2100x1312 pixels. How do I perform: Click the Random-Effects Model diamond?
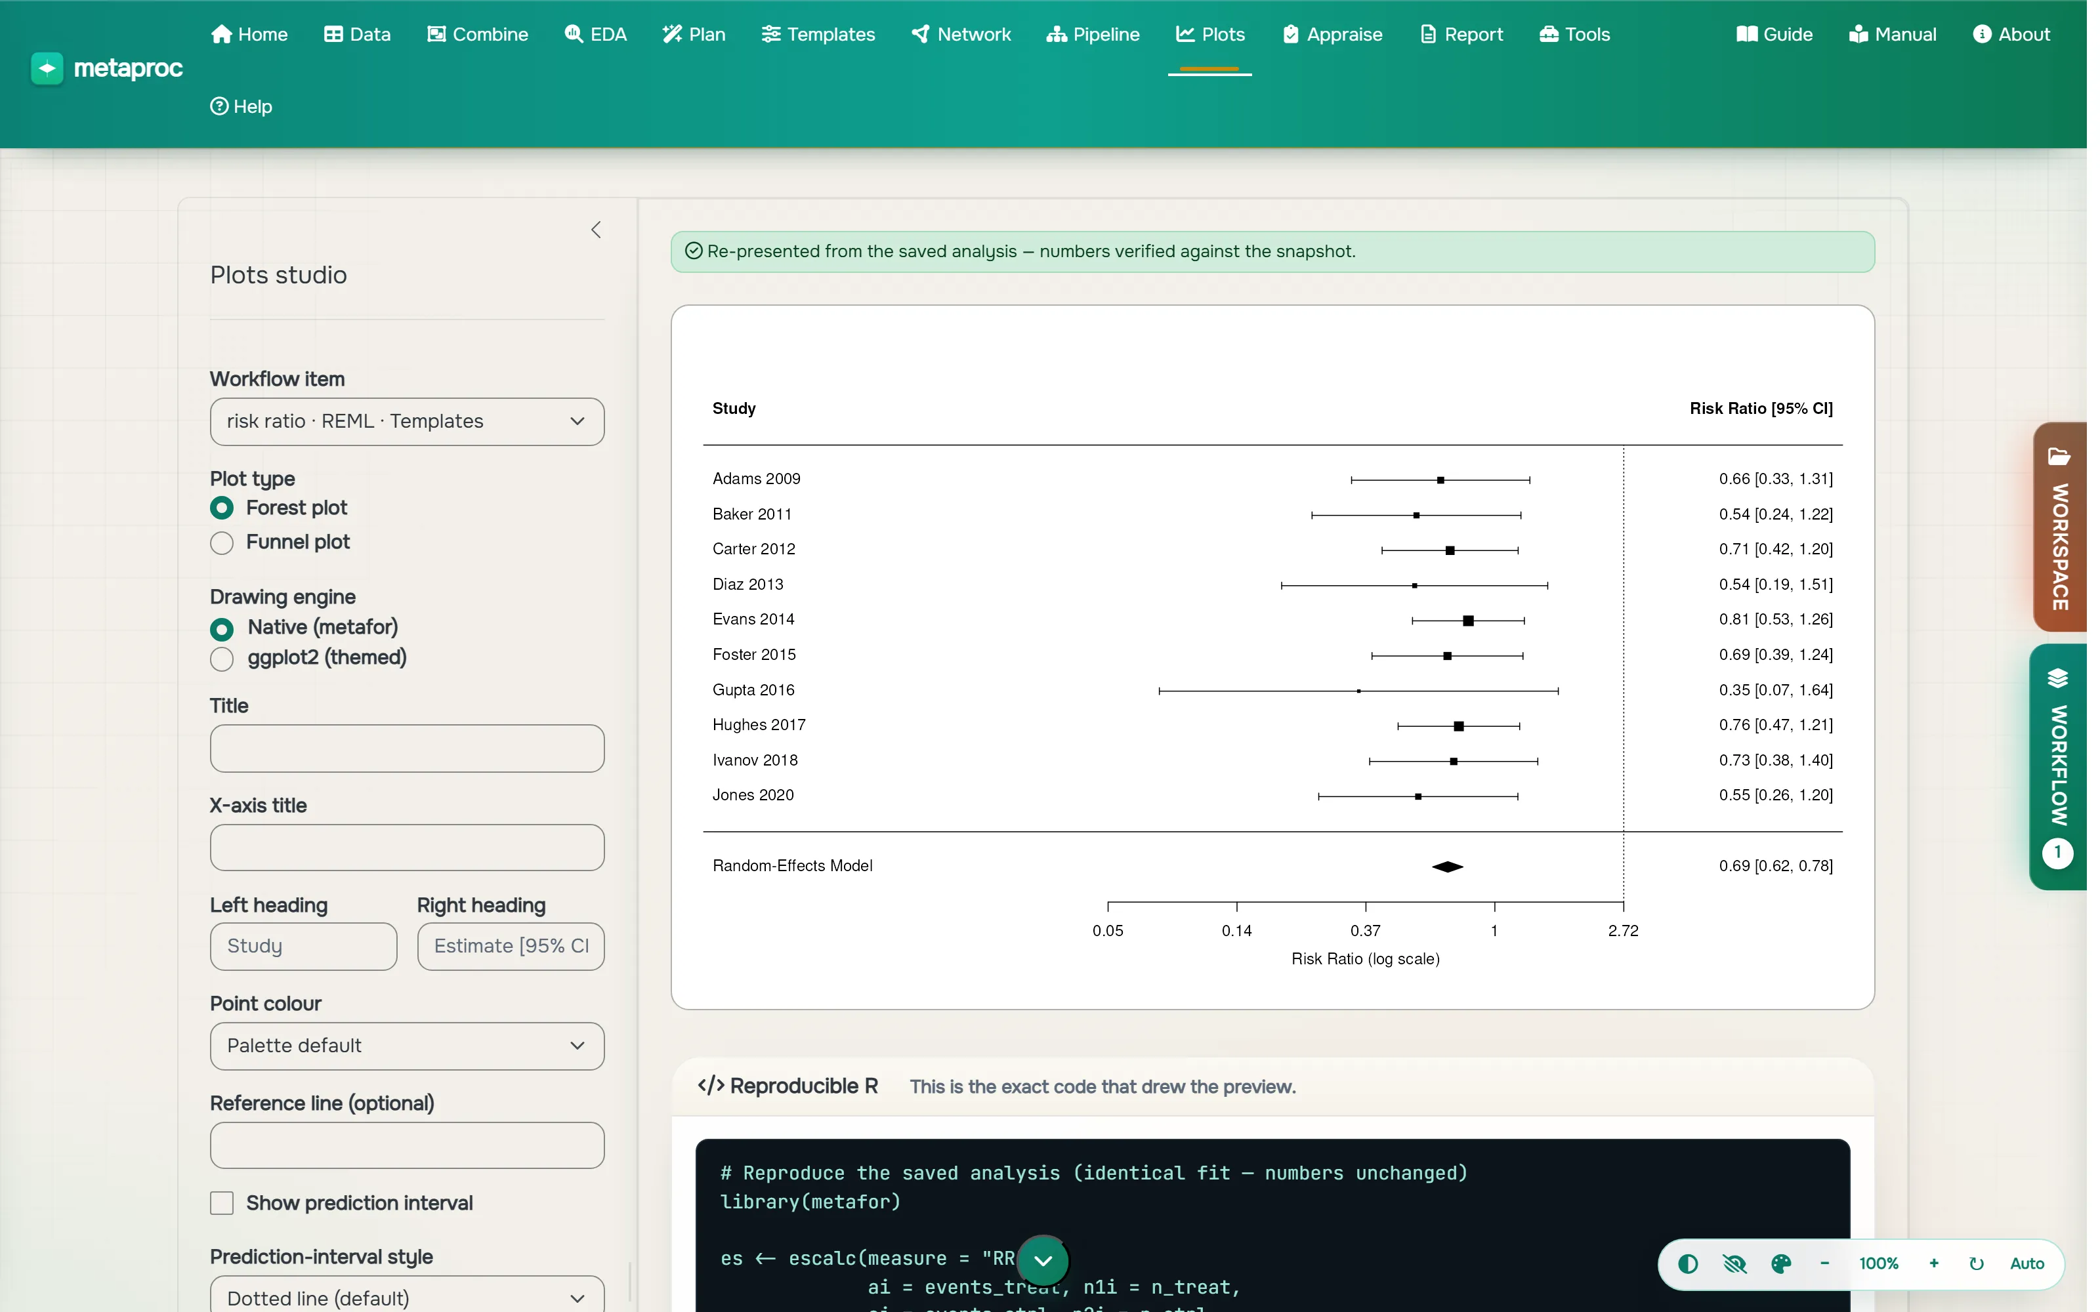[x=1448, y=866]
